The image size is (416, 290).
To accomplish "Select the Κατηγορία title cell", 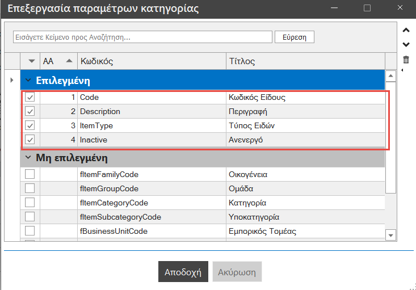I will (305, 203).
